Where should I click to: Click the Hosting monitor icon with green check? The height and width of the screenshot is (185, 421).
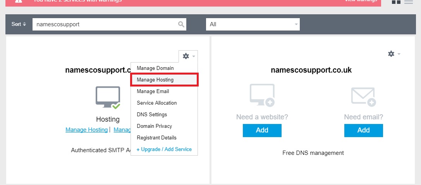[x=108, y=97]
